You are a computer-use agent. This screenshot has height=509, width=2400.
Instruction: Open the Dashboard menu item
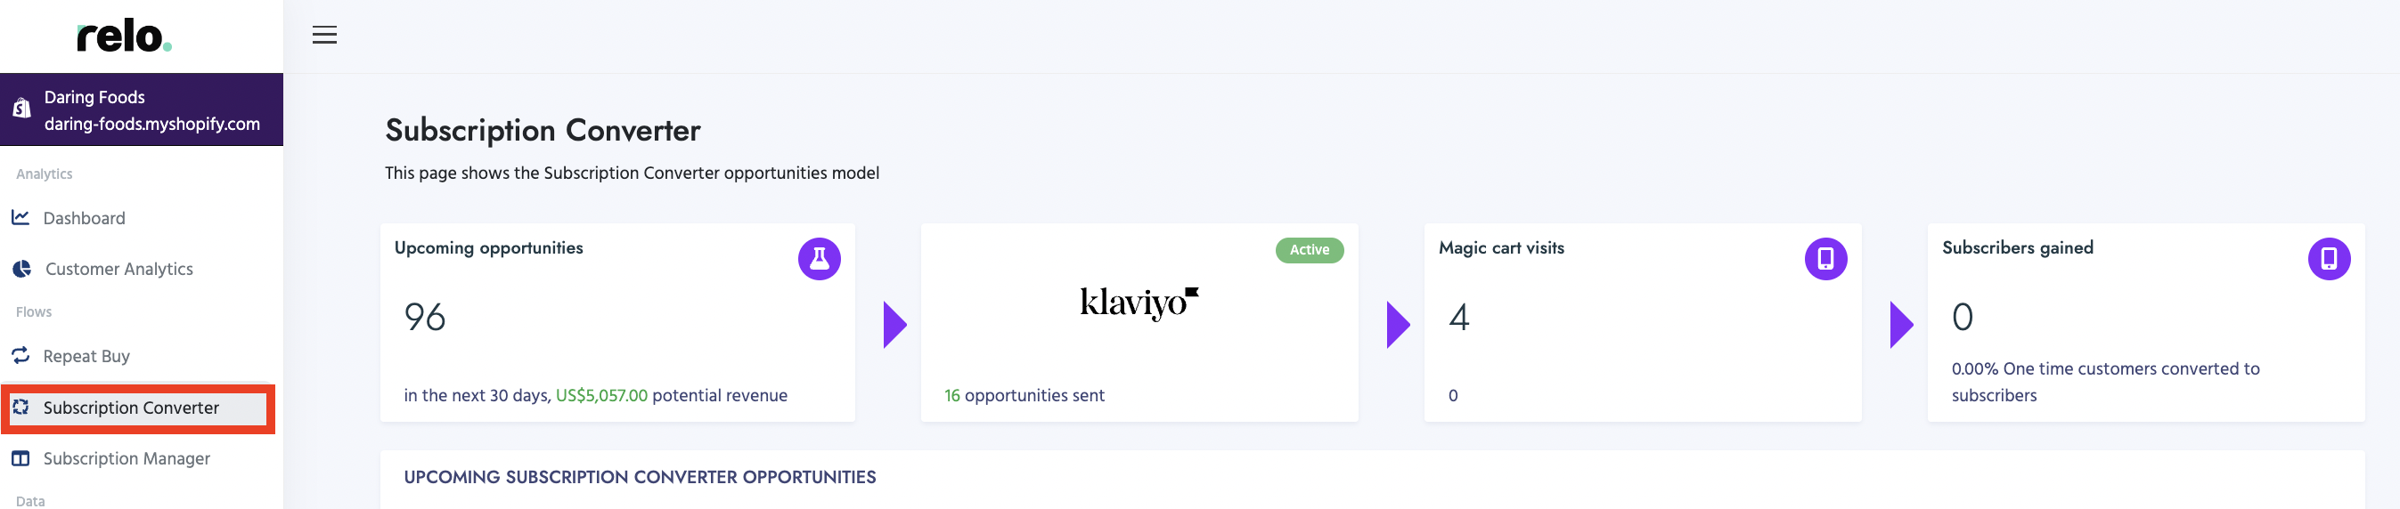tap(84, 219)
